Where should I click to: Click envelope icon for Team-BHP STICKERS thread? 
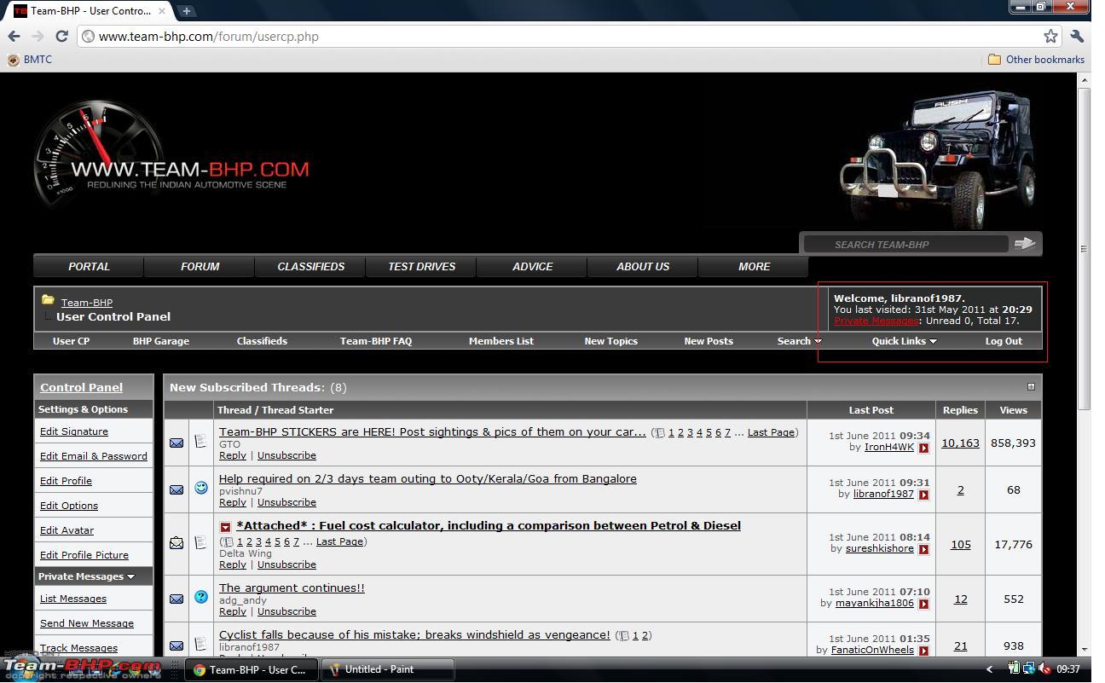point(176,443)
